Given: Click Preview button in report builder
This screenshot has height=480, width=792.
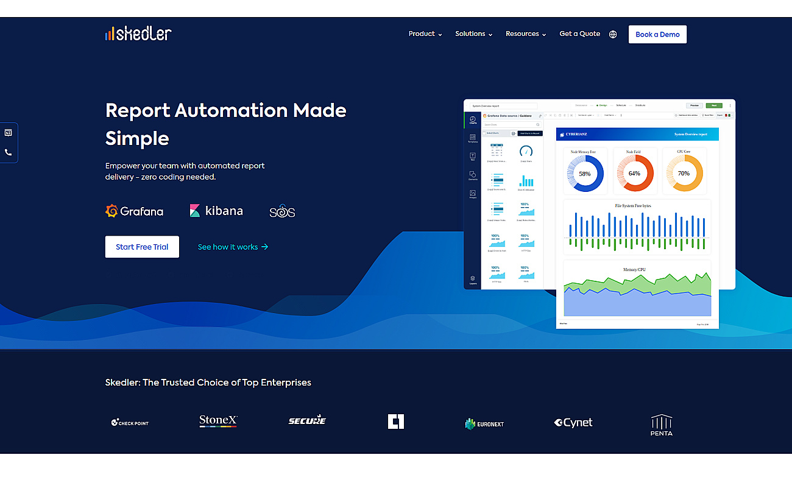Looking at the screenshot, I should point(694,105).
